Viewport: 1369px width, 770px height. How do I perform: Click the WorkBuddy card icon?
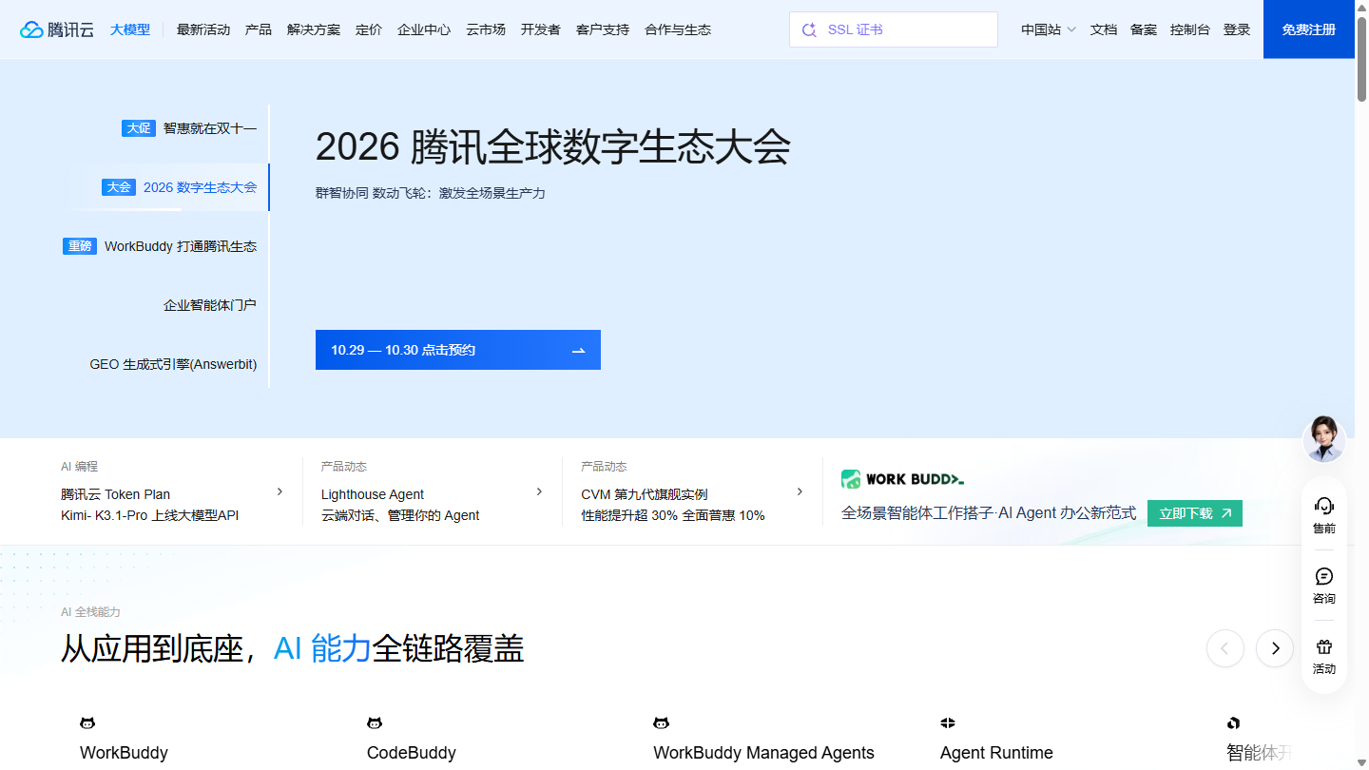(x=87, y=723)
